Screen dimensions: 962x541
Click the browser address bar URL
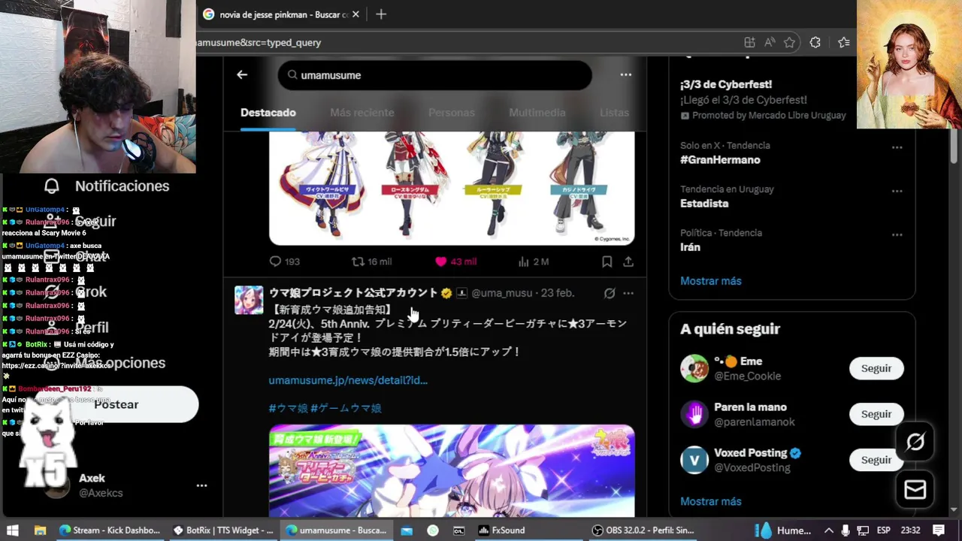(x=259, y=43)
